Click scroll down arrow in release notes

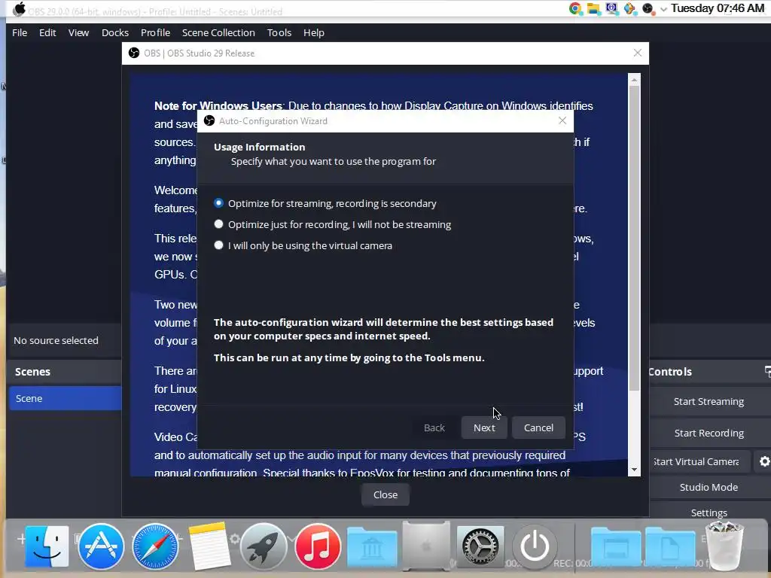pos(634,470)
